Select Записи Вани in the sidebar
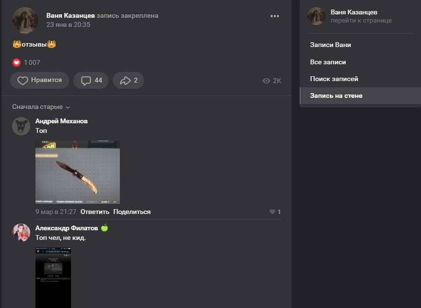Screen dimensions: 421x308 330,45
